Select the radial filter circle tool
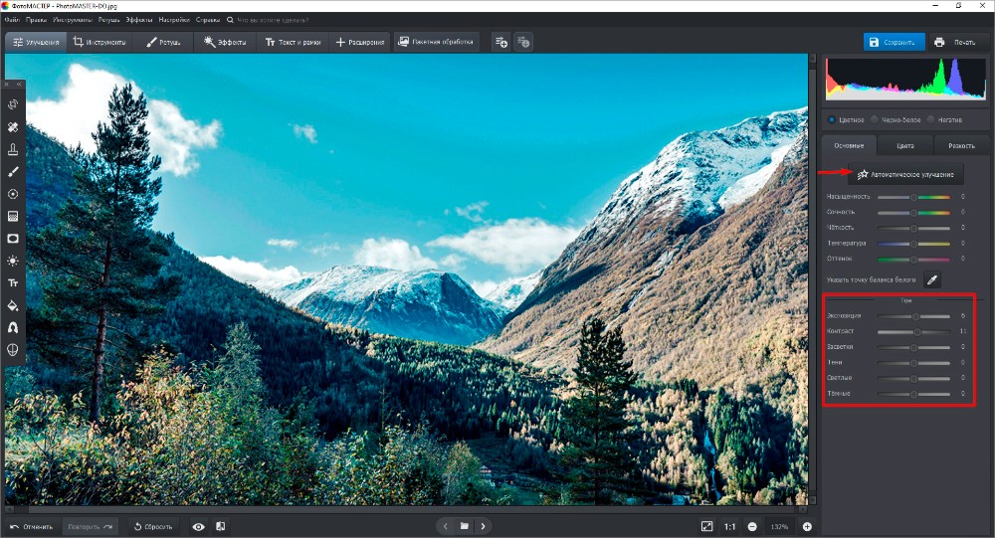The width and height of the screenshot is (995, 538). pyautogui.click(x=13, y=194)
